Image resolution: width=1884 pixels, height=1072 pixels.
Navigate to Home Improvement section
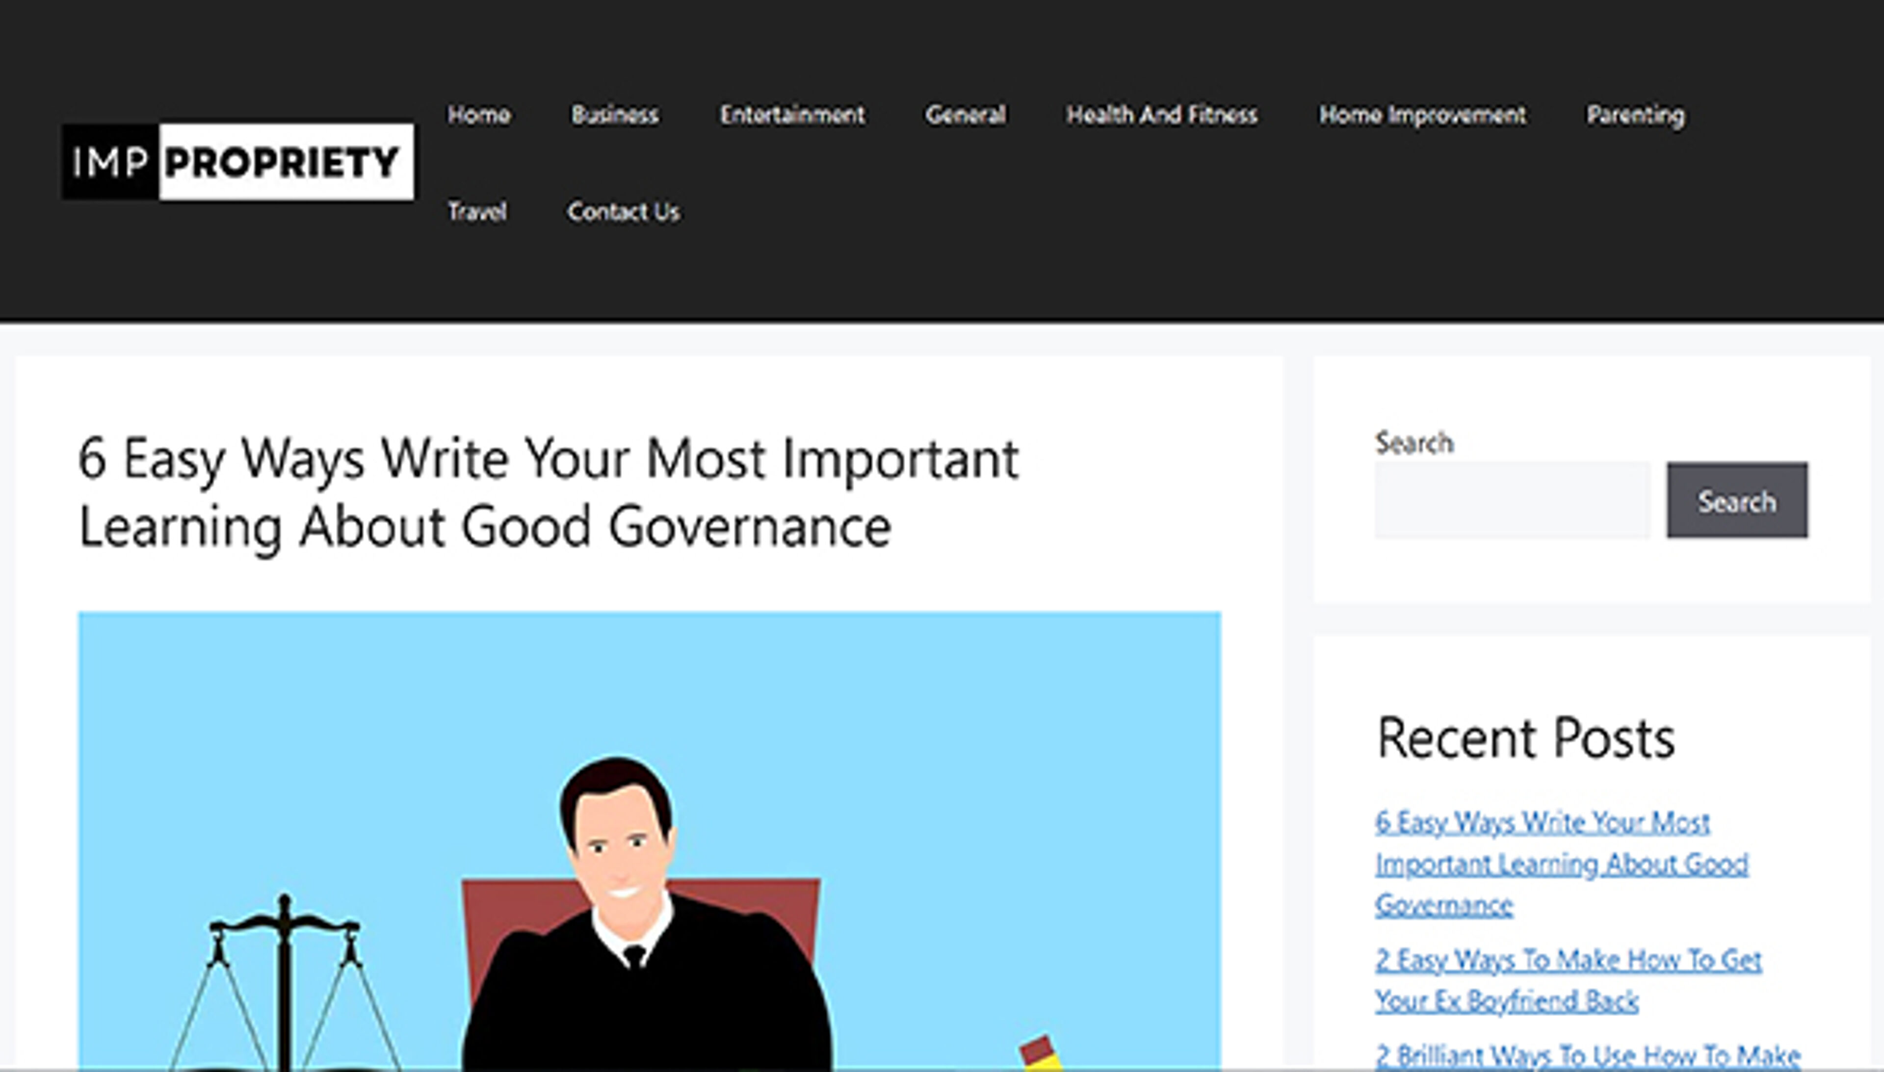[1422, 115]
